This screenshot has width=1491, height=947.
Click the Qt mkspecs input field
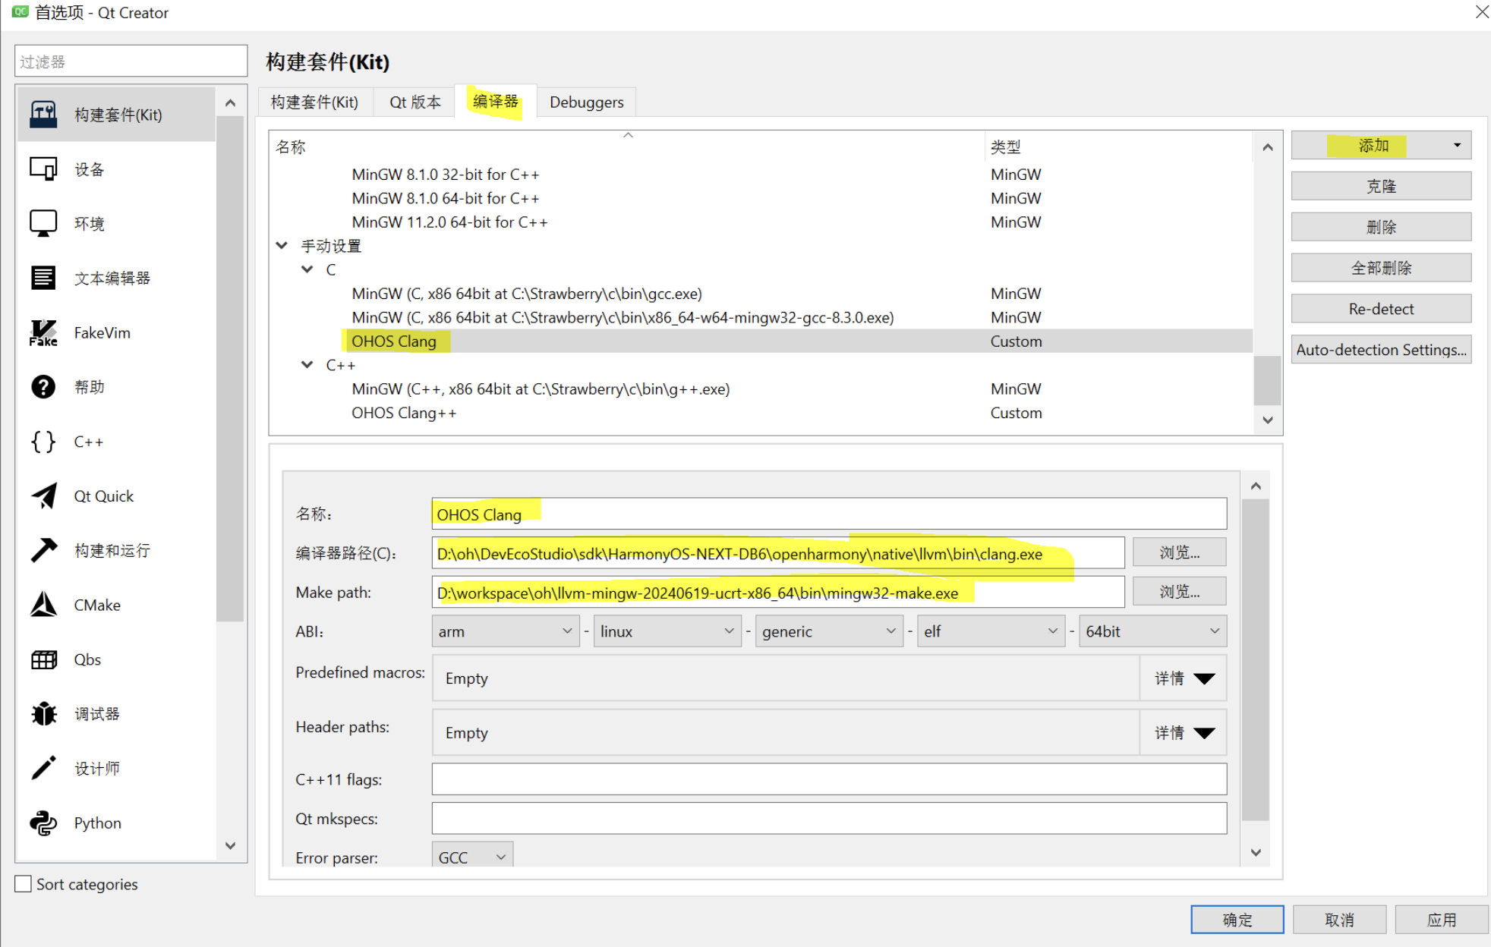(828, 819)
